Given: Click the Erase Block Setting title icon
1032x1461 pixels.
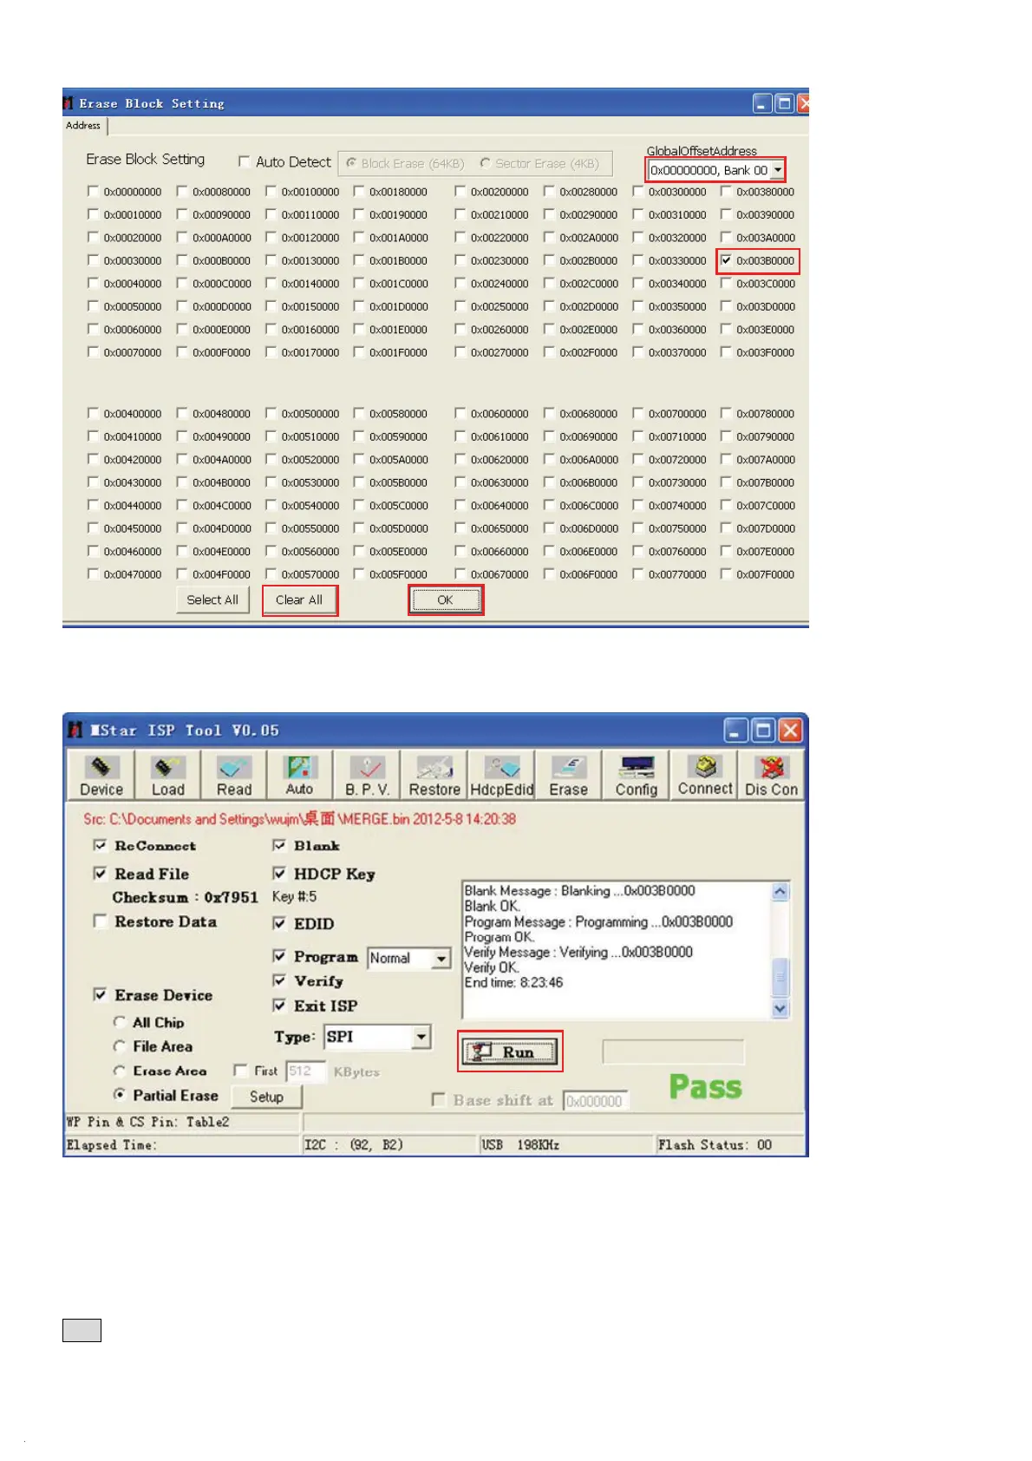Looking at the screenshot, I should click(68, 103).
